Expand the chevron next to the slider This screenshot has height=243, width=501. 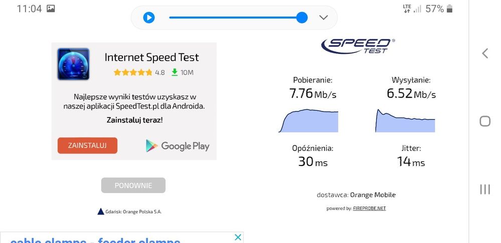[x=323, y=17]
